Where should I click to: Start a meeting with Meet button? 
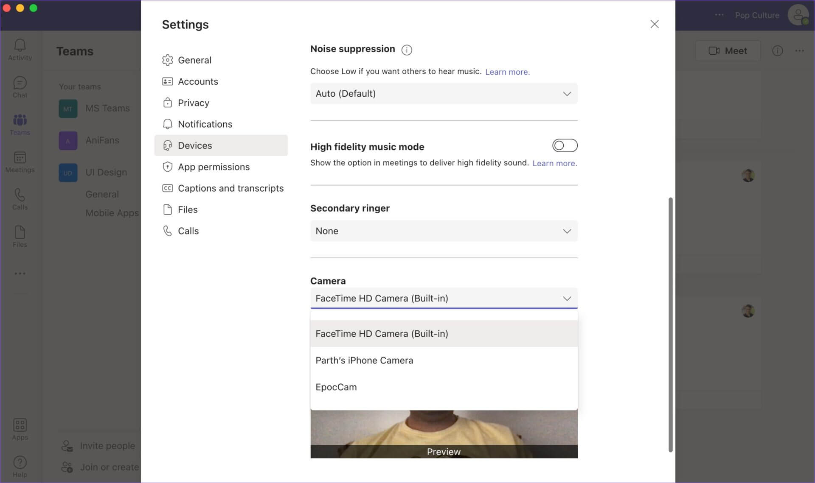[728, 51]
